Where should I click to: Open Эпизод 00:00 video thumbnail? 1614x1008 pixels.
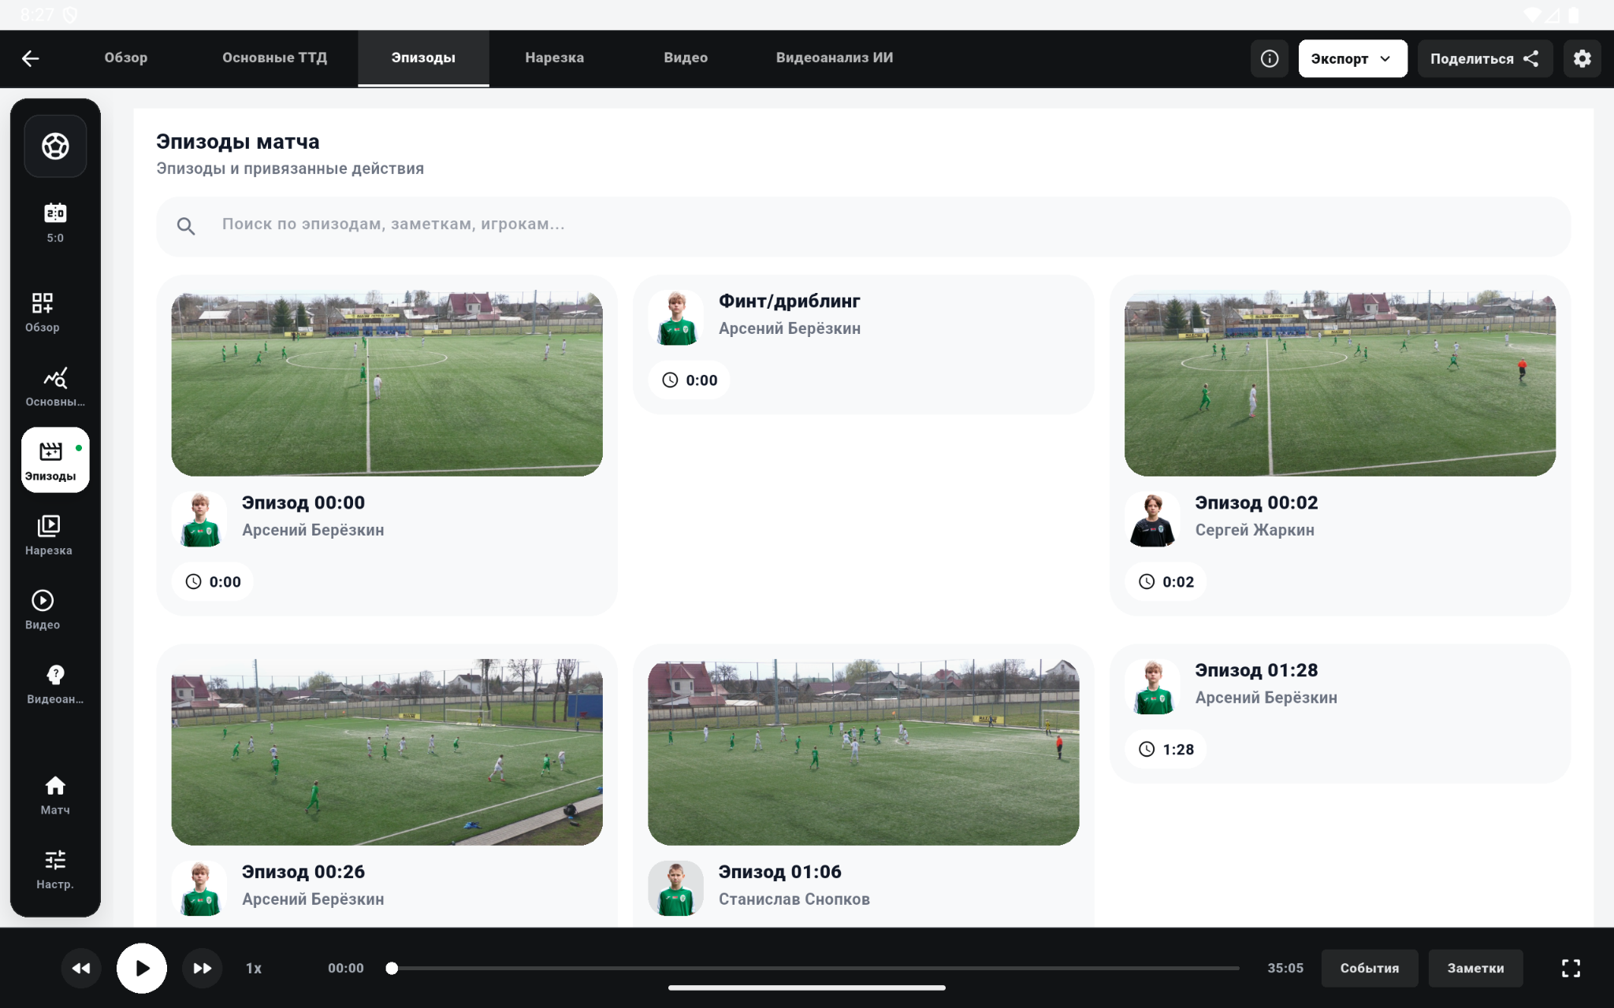click(x=387, y=384)
